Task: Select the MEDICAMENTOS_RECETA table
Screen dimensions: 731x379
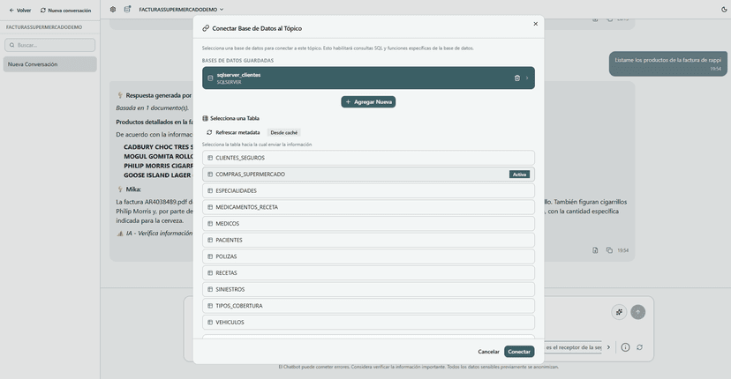Action: coord(368,207)
